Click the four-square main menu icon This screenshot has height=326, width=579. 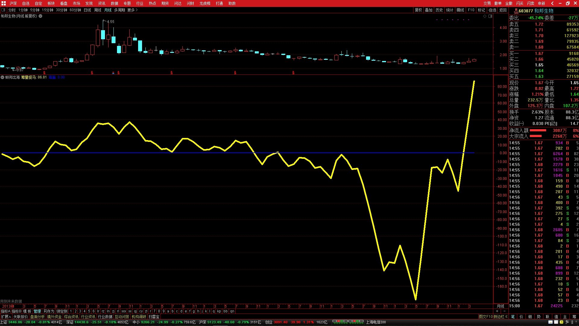[x=4, y=3]
